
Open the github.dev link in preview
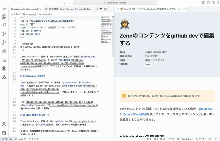pos(205,109)
